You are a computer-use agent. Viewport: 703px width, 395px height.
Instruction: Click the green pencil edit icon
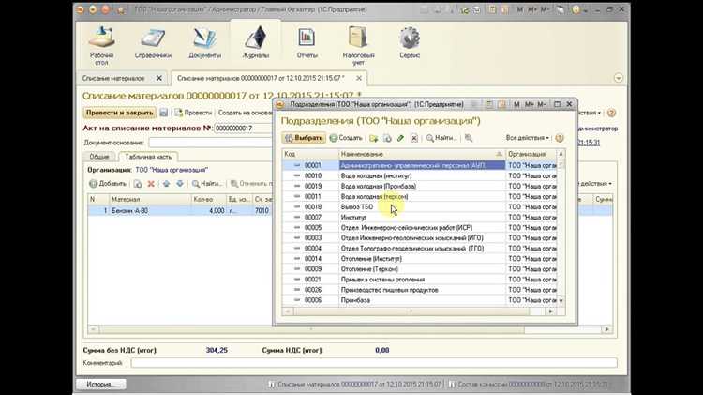pyautogui.click(x=400, y=138)
